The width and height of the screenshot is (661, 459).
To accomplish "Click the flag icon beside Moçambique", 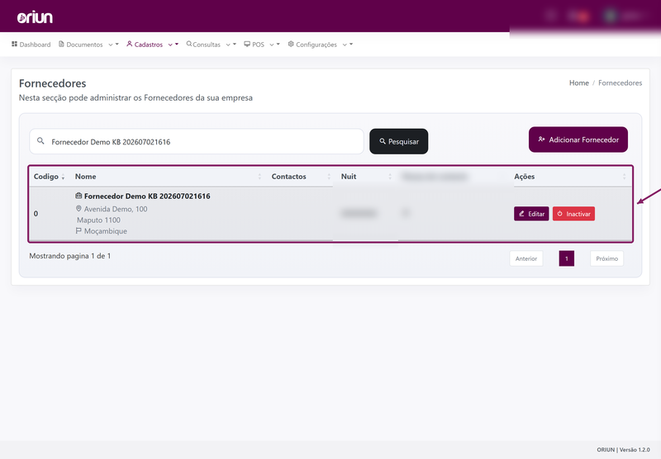I will (78, 230).
